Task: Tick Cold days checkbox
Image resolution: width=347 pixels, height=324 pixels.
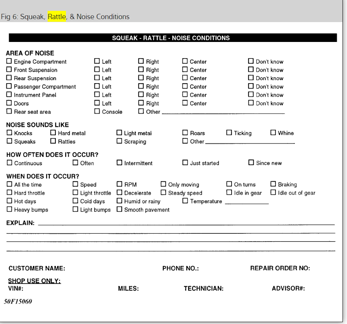Action: point(75,201)
